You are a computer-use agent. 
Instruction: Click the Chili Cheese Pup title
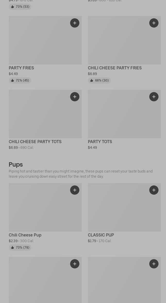(x=25, y=235)
